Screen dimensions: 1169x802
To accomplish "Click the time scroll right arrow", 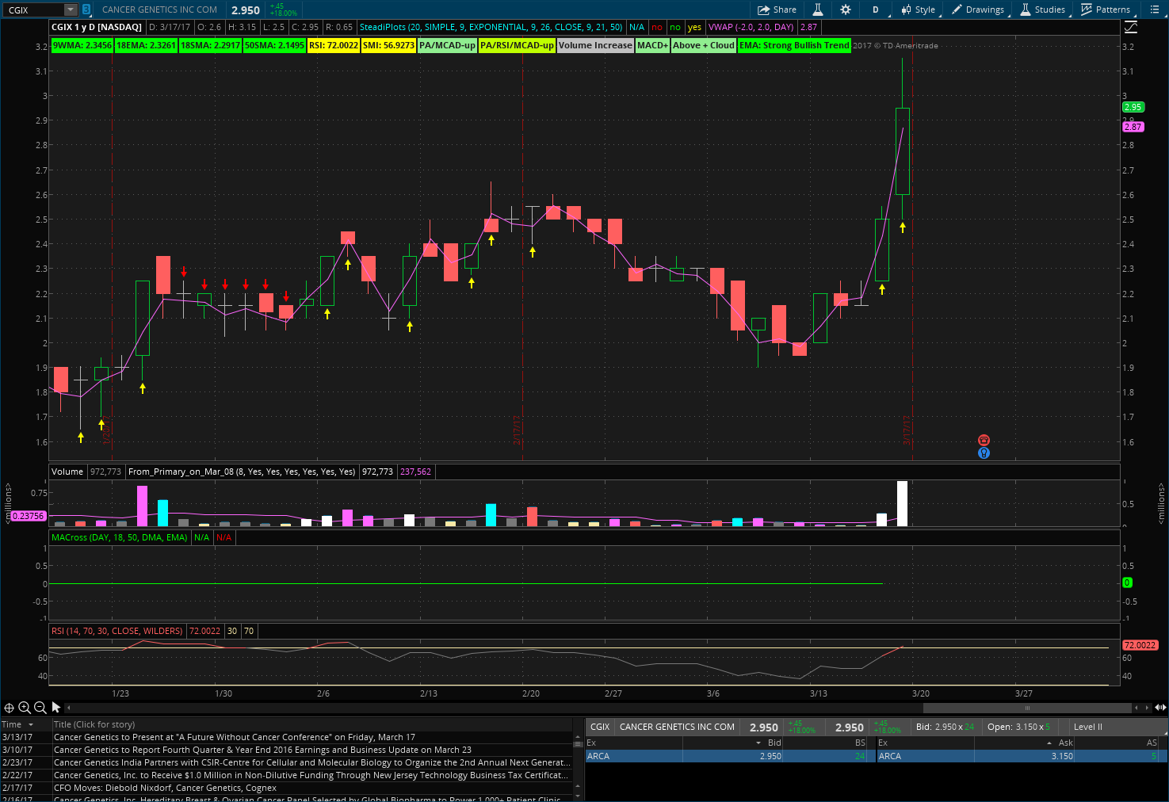I will tap(1147, 708).
